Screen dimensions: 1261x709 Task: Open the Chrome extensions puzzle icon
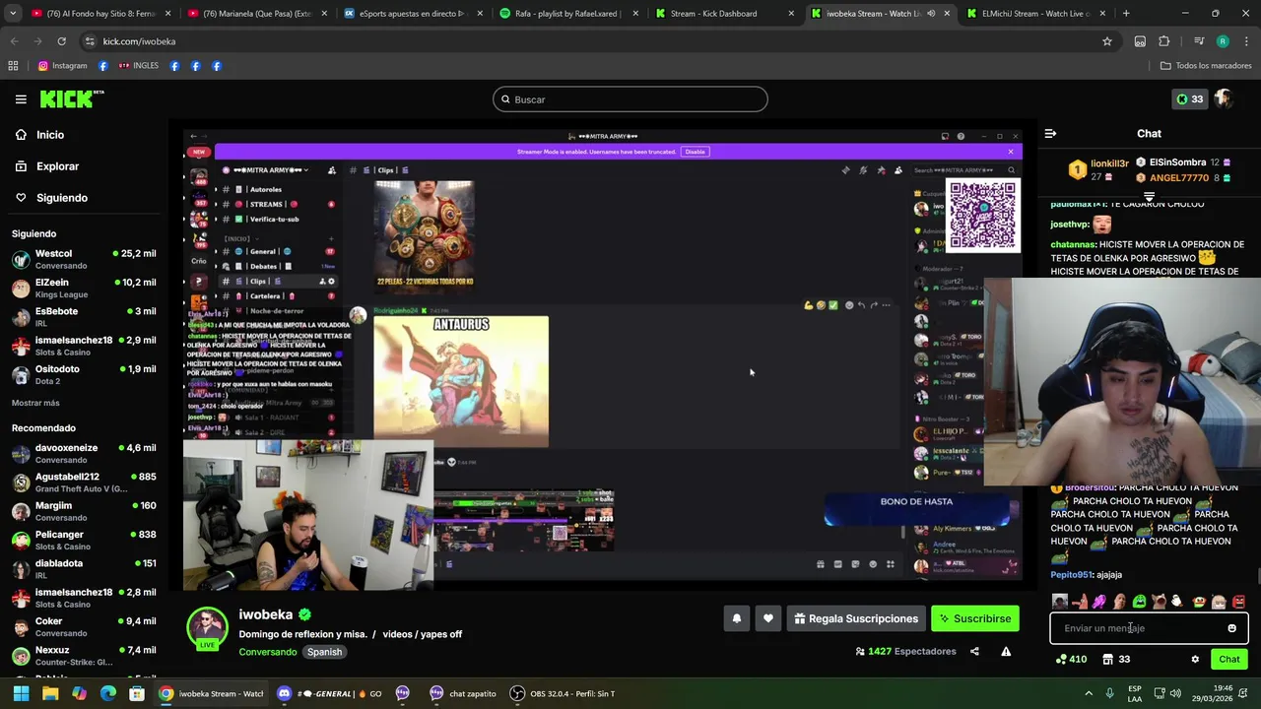tap(1164, 41)
